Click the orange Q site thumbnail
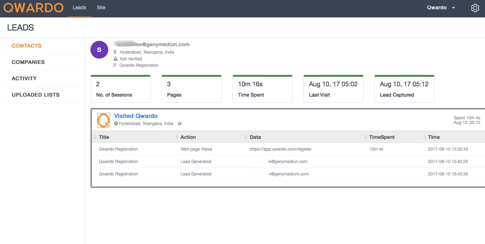Image resolution: width=485 pixels, height=244 pixels. tap(104, 120)
